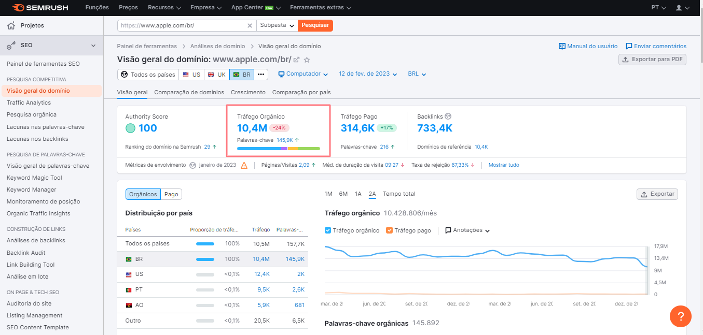703x335 pixels.
Task: Select the 6M time range
Action: (x=343, y=194)
